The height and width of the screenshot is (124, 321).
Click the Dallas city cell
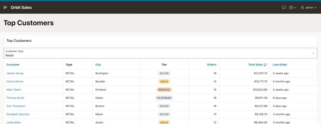(99, 98)
